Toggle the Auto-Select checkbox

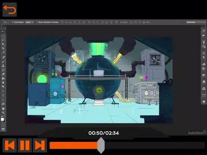[12, 22]
